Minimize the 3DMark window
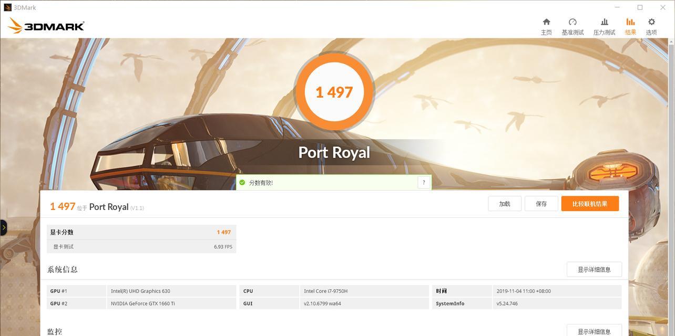 618,7
